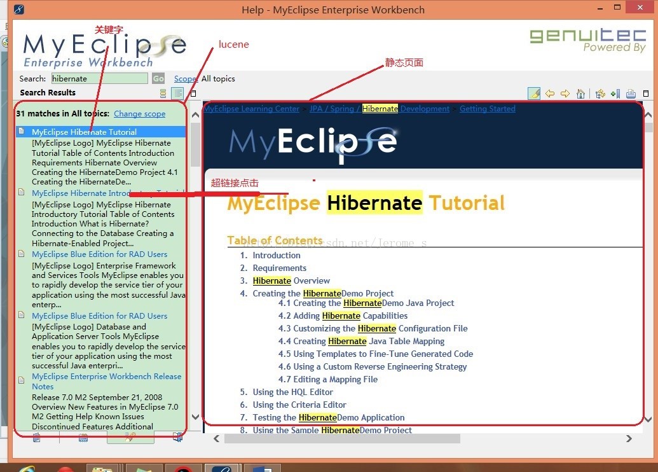Click content pane scroll up arrow

(648, 115)
